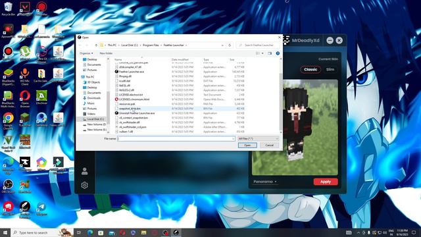This screenshot has height=237, width=421.
Task: Click the refresh button beside address bar
Action: (230, 45)
